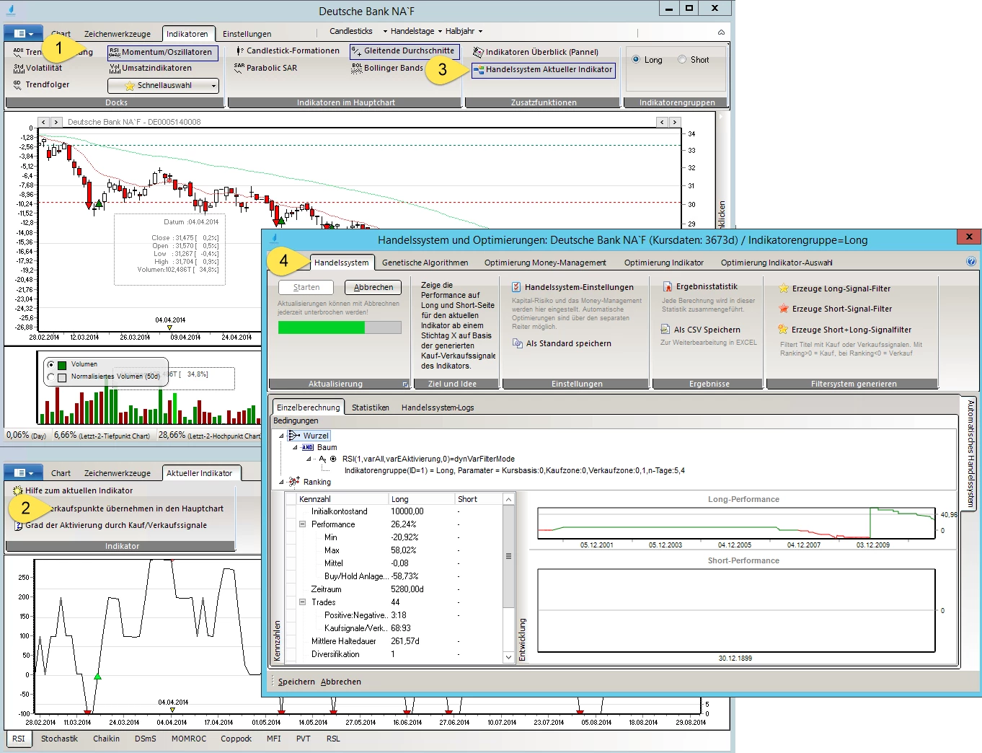Add Parabolic SAR to main chart

pyautogui.click(x=265, y=68)
